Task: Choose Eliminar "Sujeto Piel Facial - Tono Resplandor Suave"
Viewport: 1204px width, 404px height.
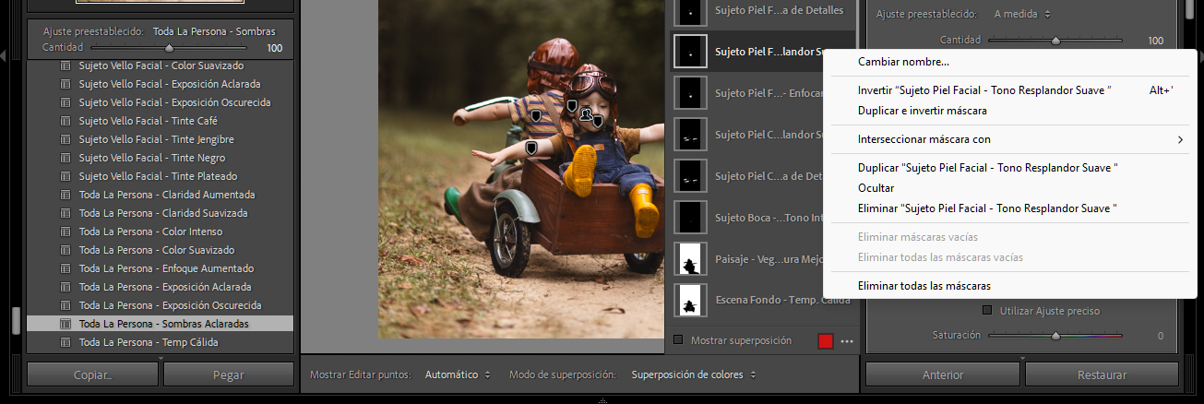Action: click(x=987, y=208)
